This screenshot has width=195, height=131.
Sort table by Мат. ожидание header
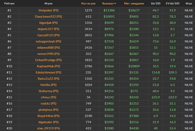point(134,3)
